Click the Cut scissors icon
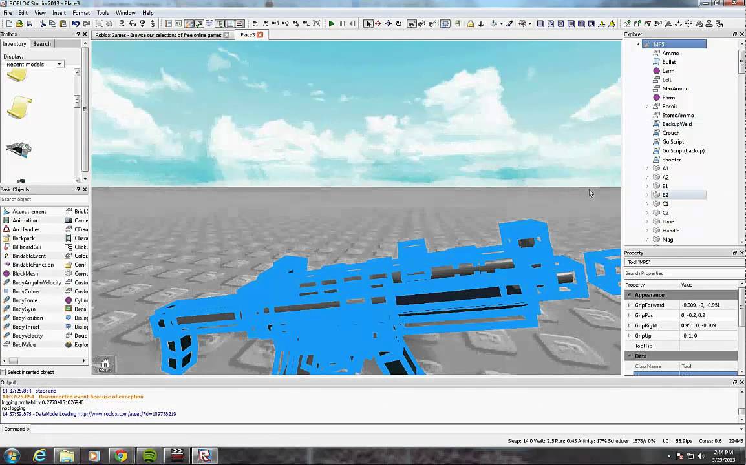Viewport: 746px width, 465px height. click(x=43, y=23)
